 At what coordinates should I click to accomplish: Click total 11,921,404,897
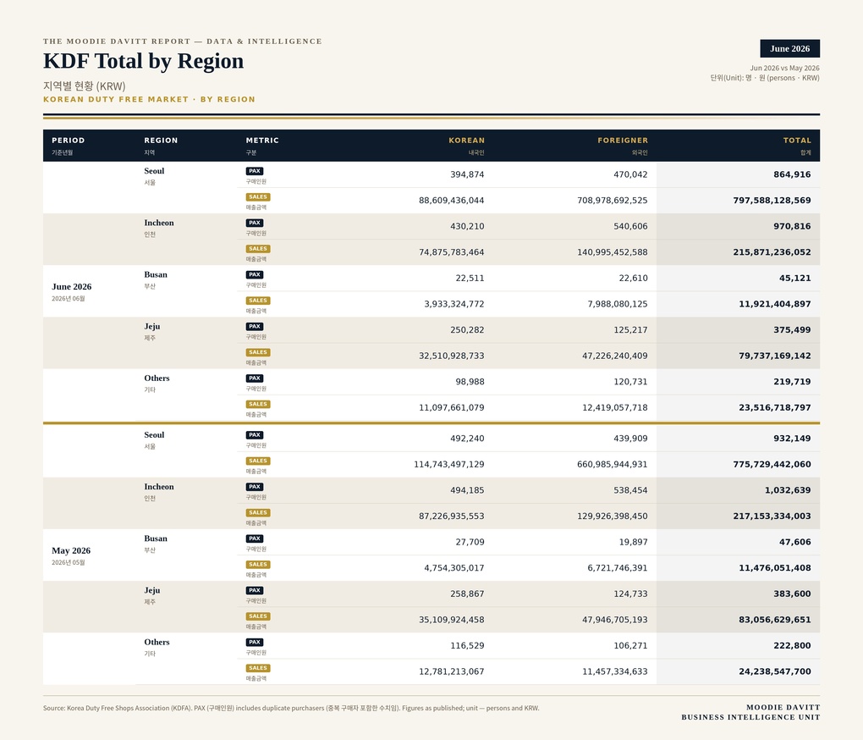(774, 304)
